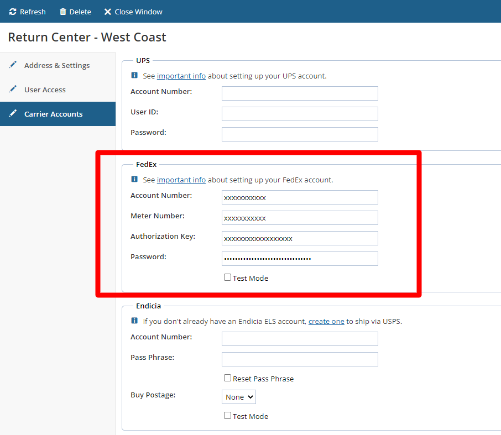
Task: Switch to the User Access tab
Action: pyautogui.click(x=45, y=90)
